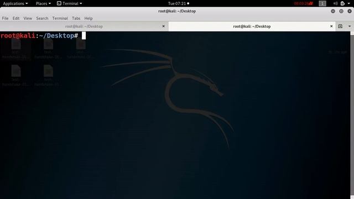This screenshot has height=199, width=354.
Task: Expand the tab list dropdown arrow
Action: 350,26
